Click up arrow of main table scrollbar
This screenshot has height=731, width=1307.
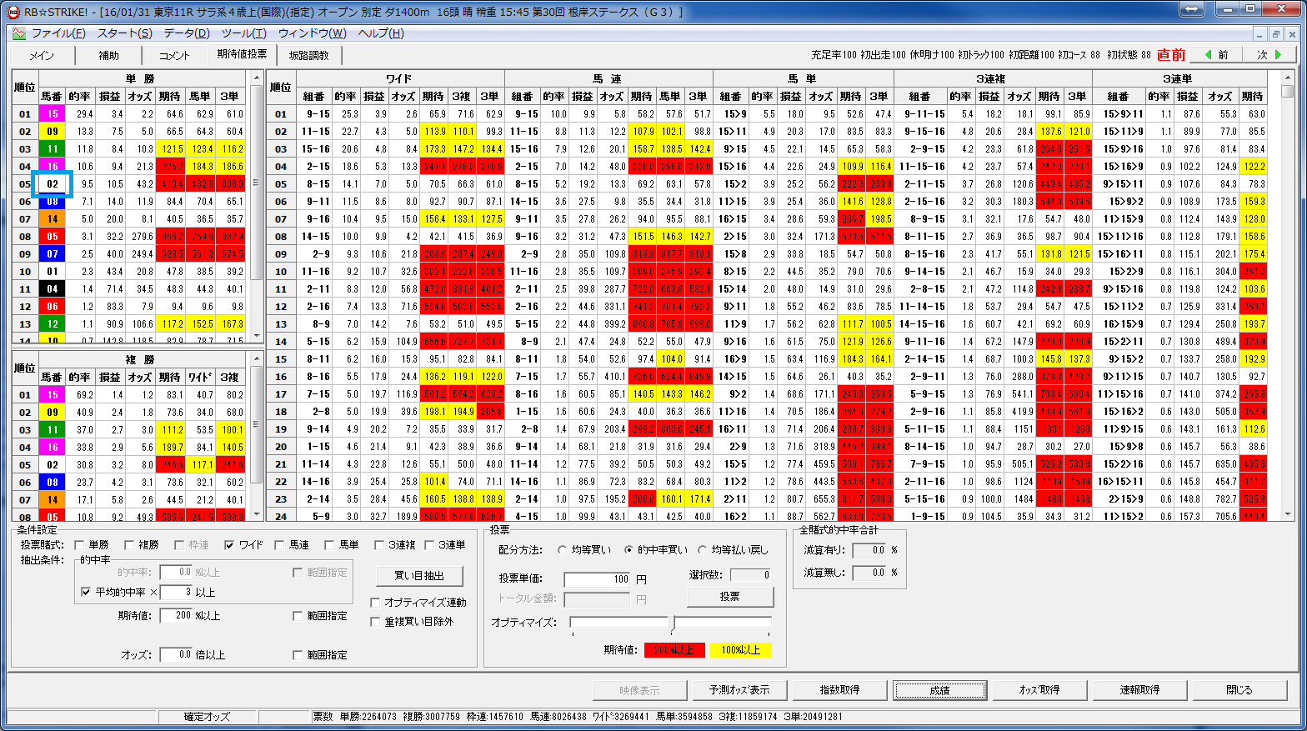[1288, 78]
